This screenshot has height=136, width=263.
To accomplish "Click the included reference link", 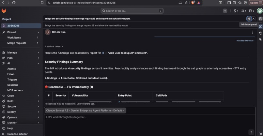I will point(245,40).
